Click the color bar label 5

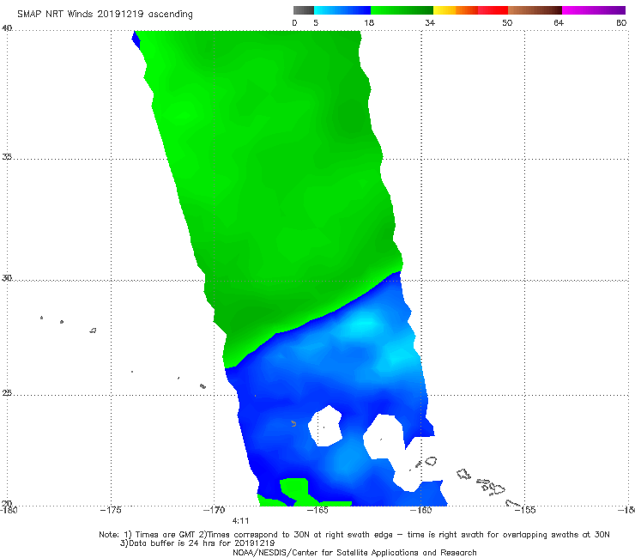[316, 22]
